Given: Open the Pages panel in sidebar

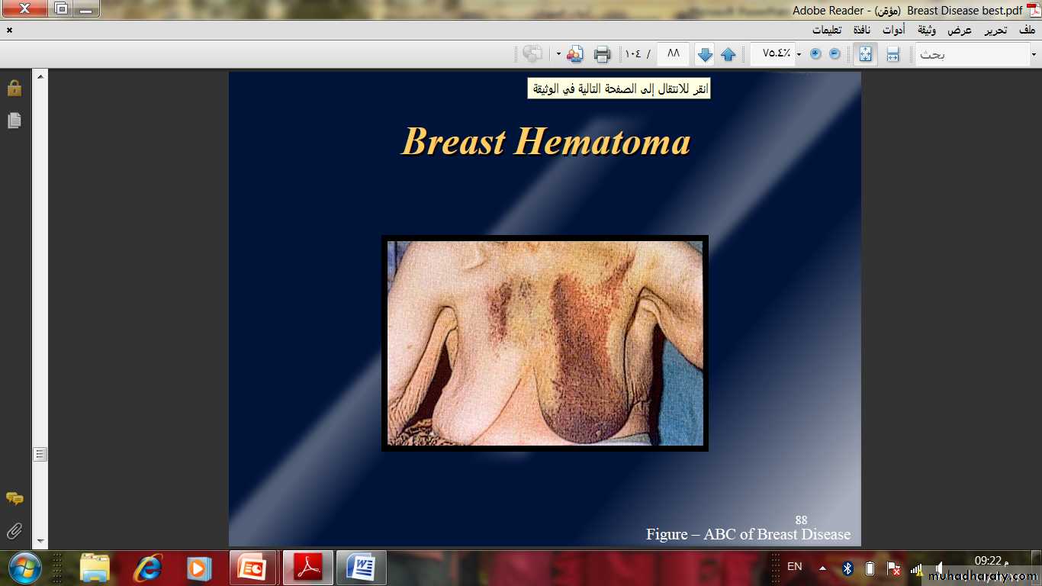Looking at the screenshot, I should (x=14, y=121).
